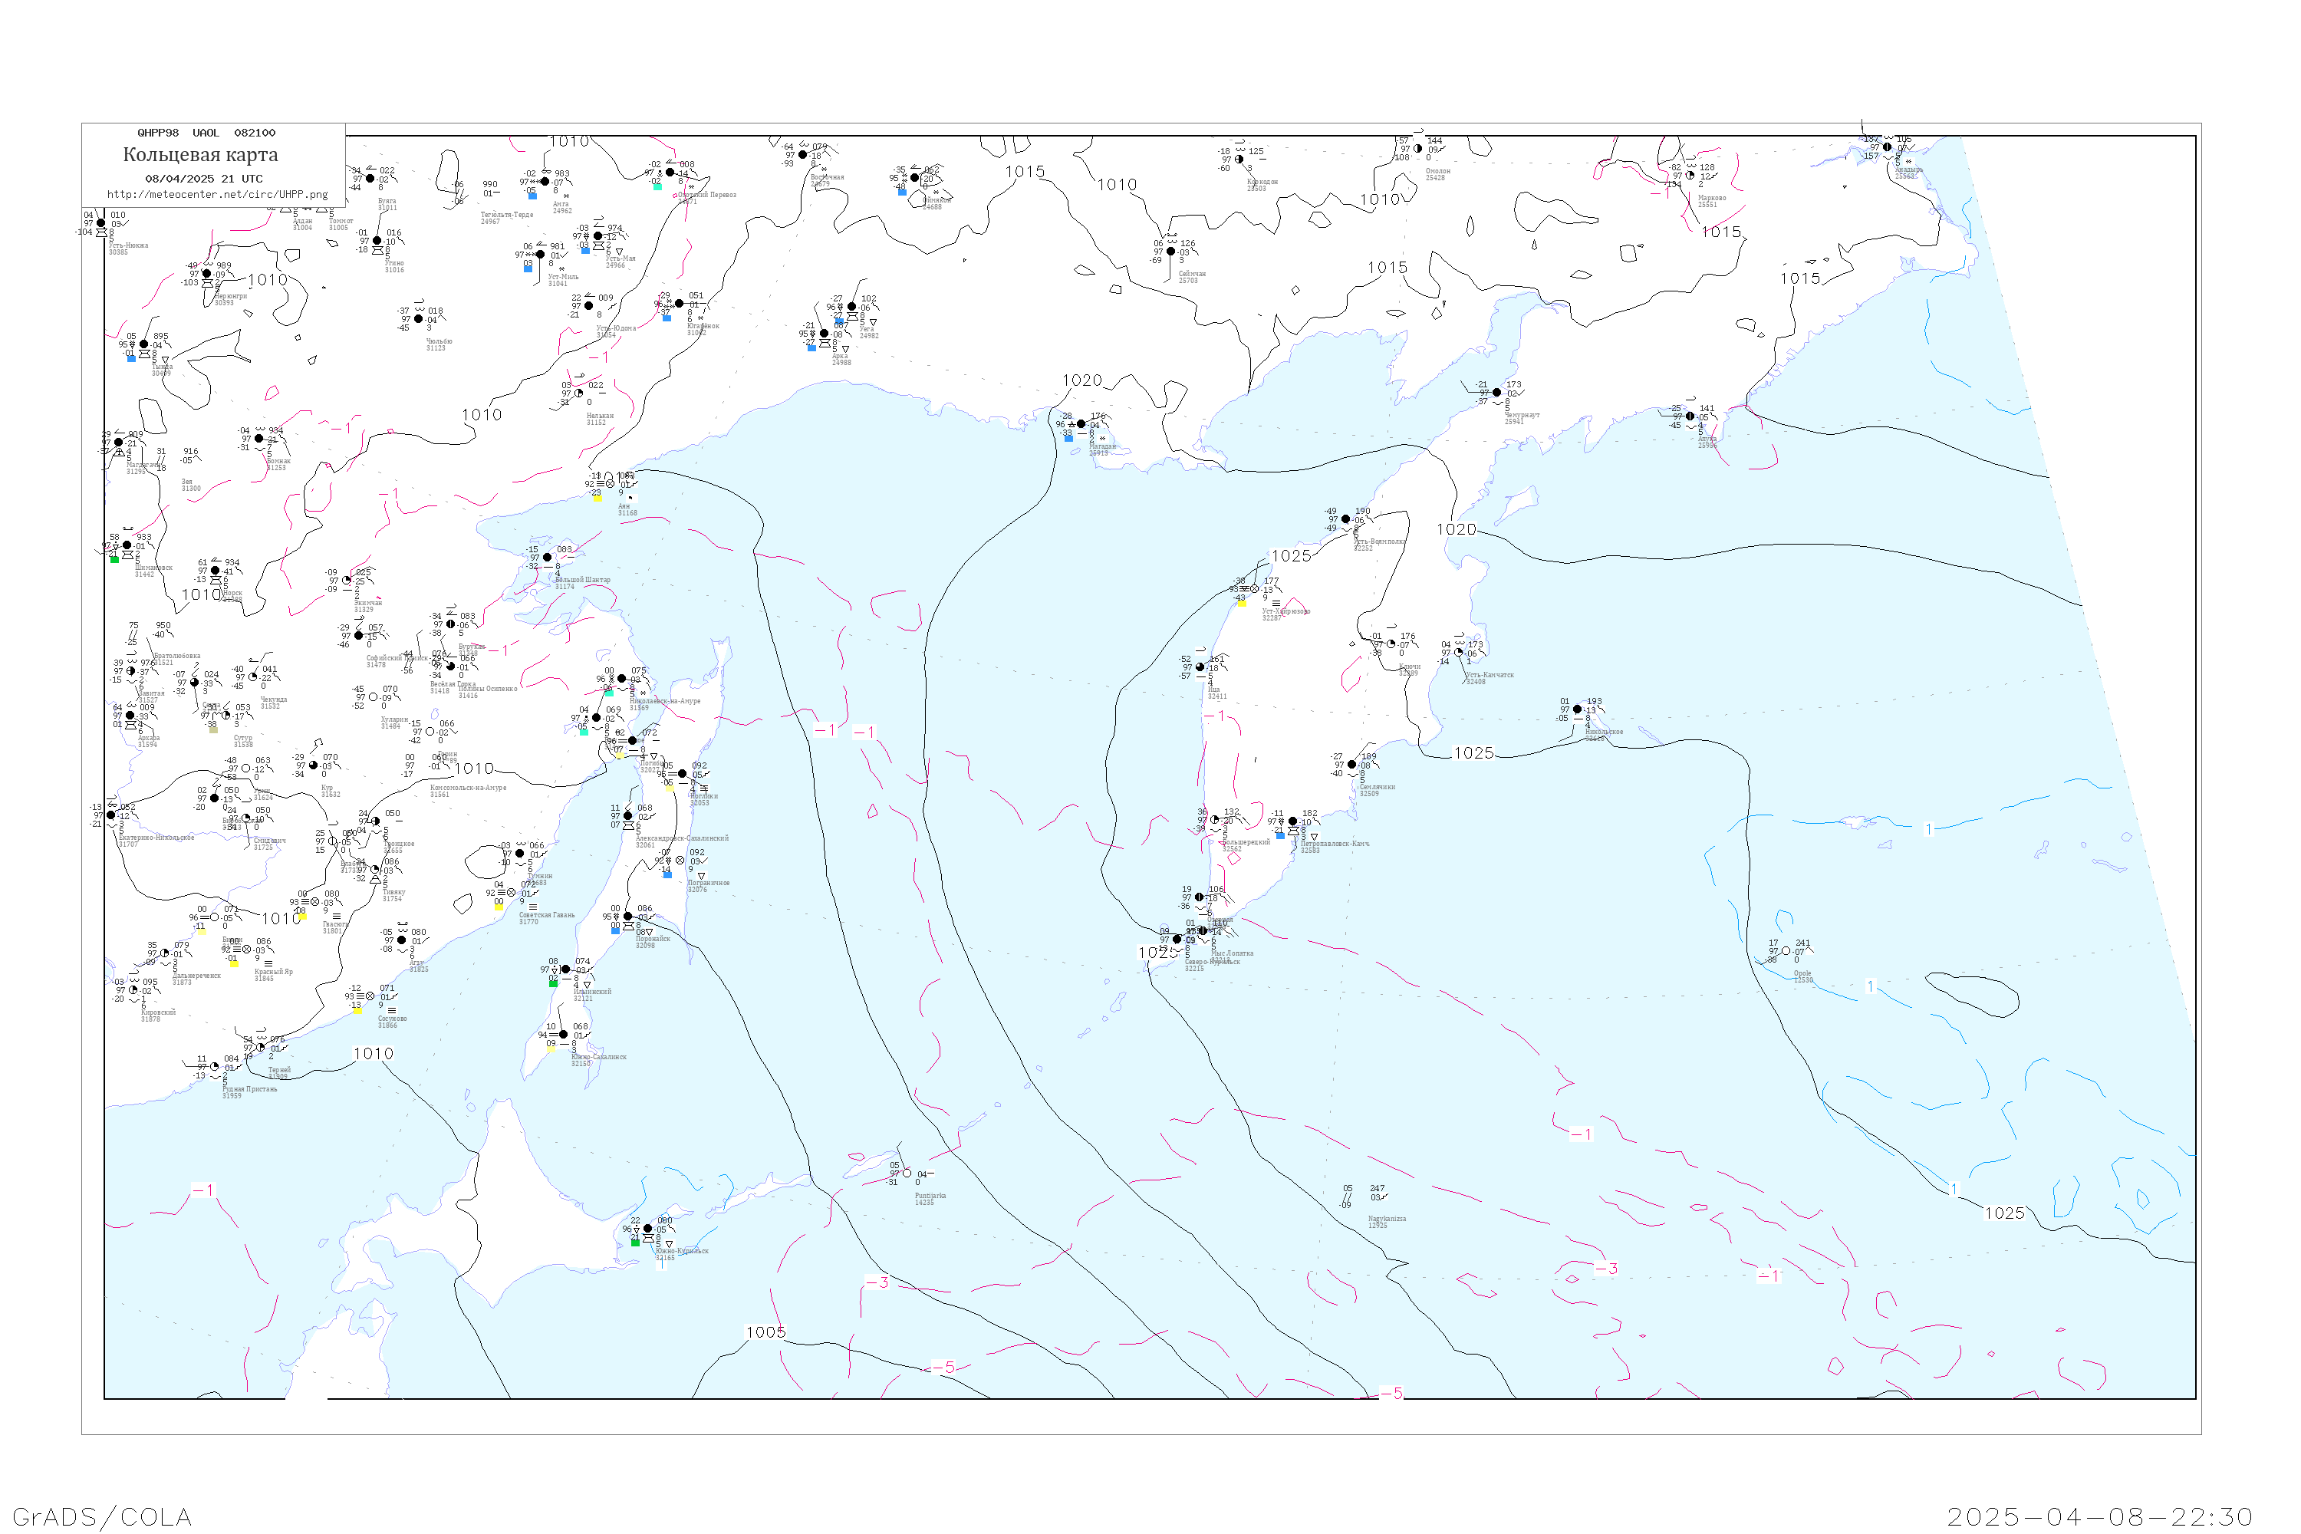This screenshot has width=2301, height=1534.
Task: Click the Николаевск-на-Амуре station circle marker
Action: coord(622,678)
